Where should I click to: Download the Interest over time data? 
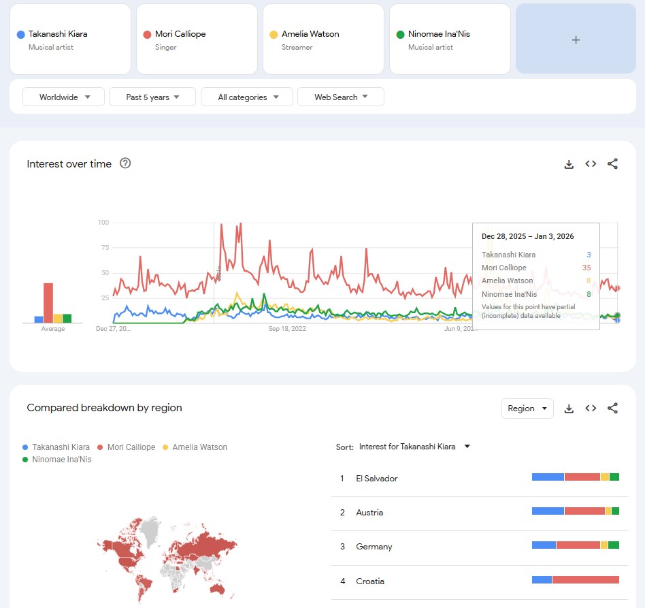(569, 164)
